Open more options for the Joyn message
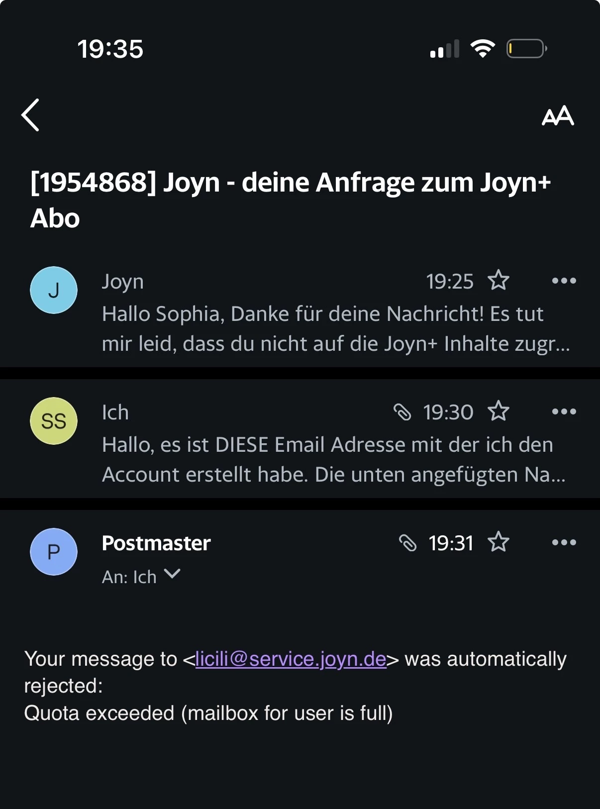The width and height of the screenshot is (600, 809). click(x=564, y=281)
